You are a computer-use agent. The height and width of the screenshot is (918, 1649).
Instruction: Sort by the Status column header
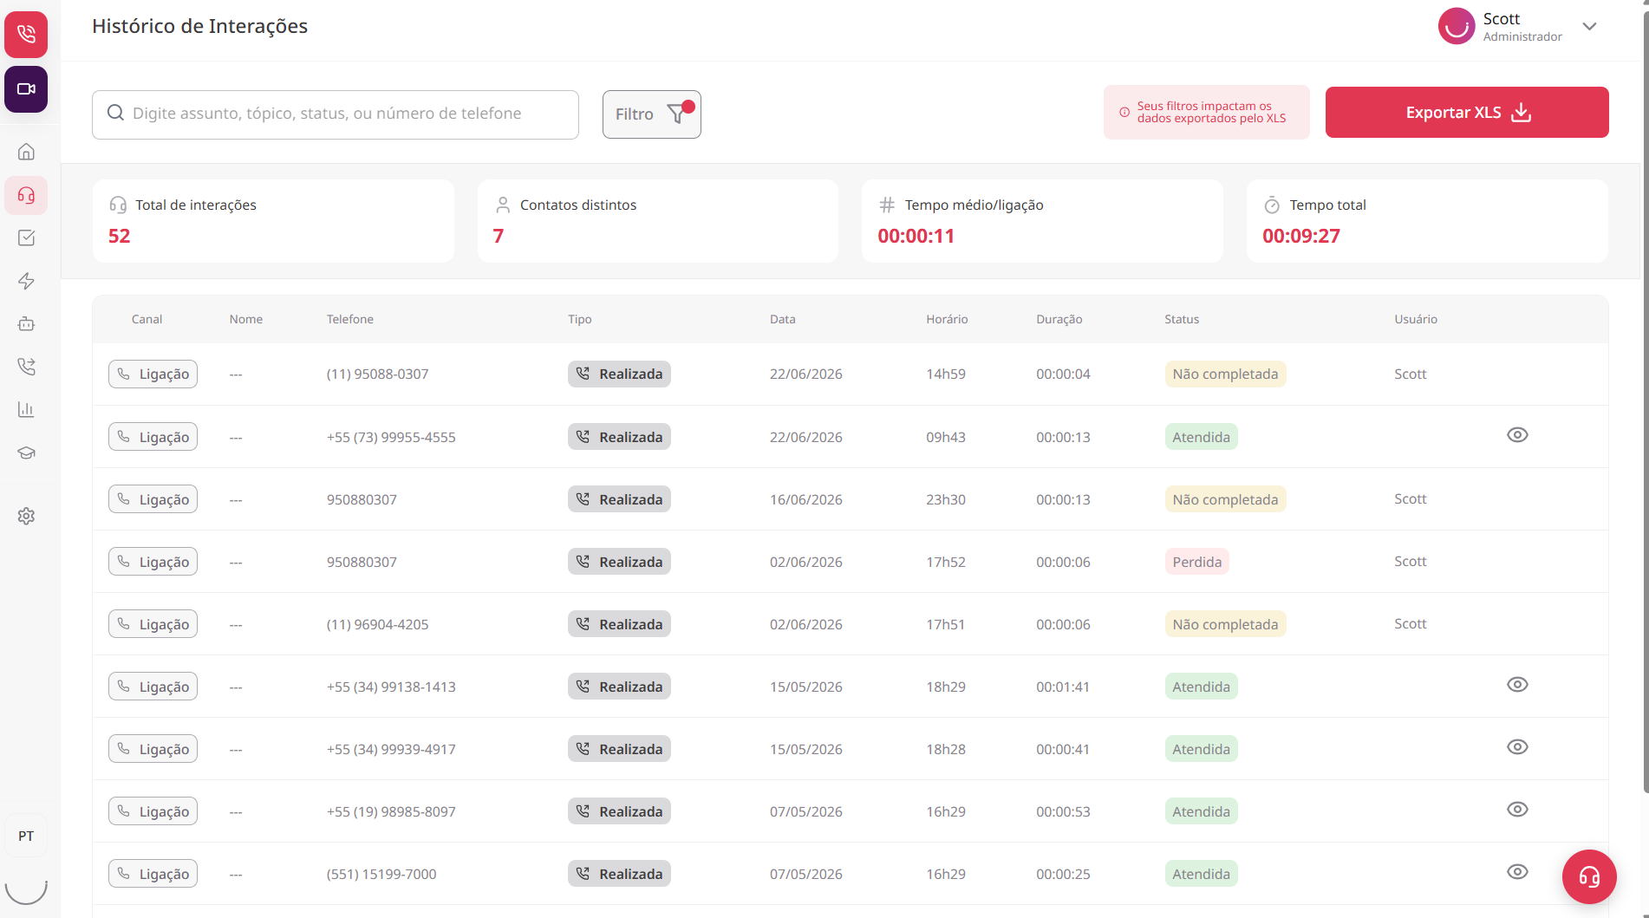(x=1182, y=319)
